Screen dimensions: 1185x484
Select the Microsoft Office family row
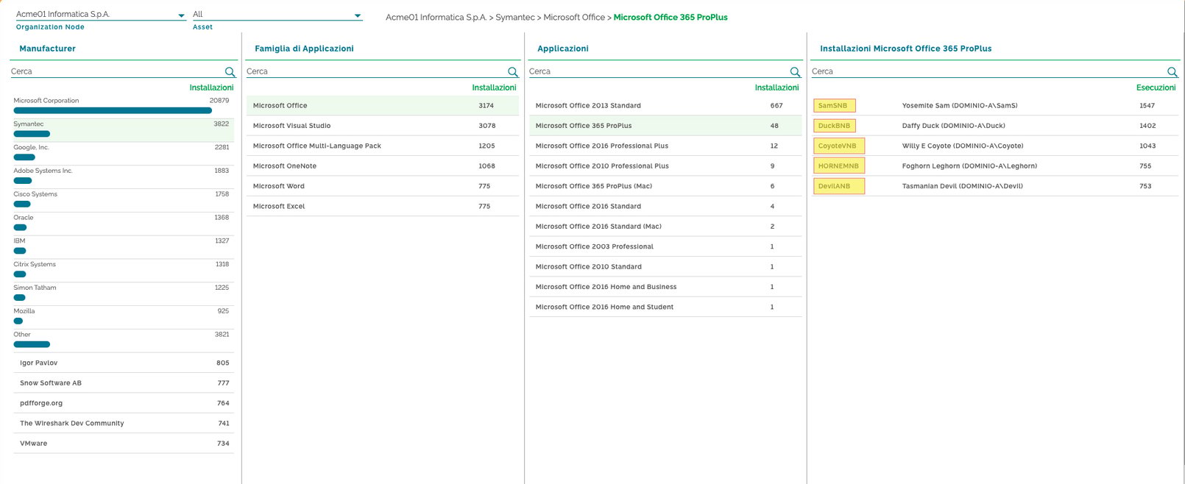tap(383, 106)
